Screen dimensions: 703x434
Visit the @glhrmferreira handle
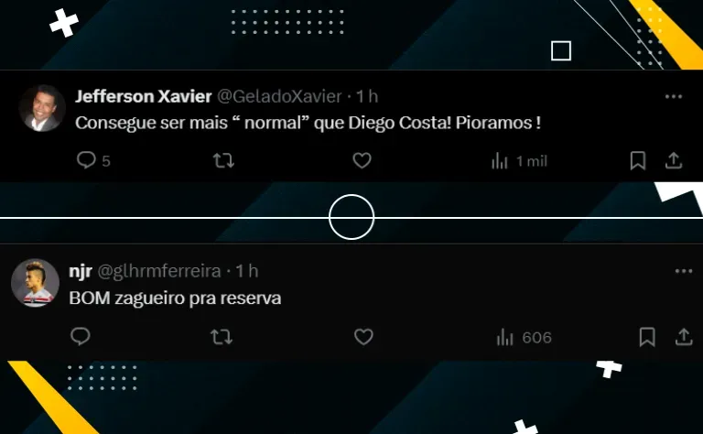[159, 271]
